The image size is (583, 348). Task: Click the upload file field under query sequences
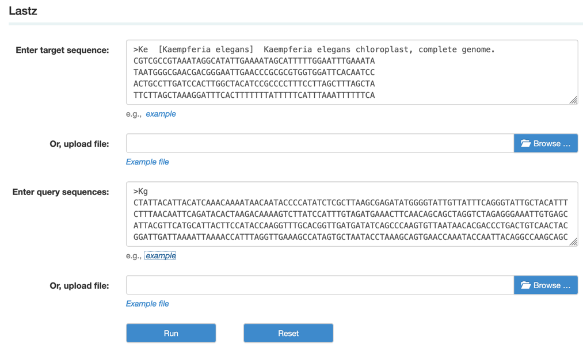pyautogui.click(x=319, y=285)
